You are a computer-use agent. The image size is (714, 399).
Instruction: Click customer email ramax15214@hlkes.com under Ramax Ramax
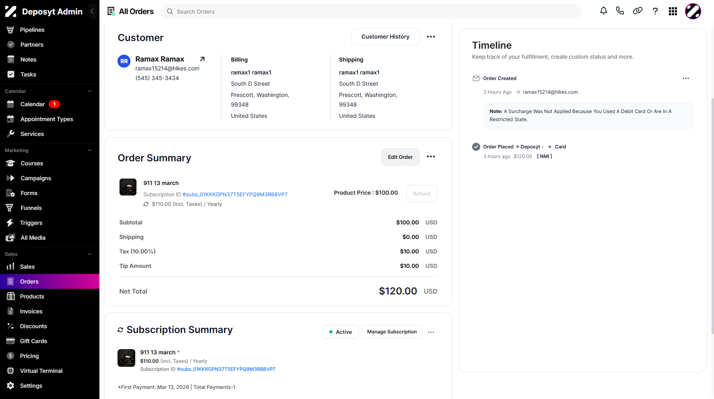click(x=167, y=68)
